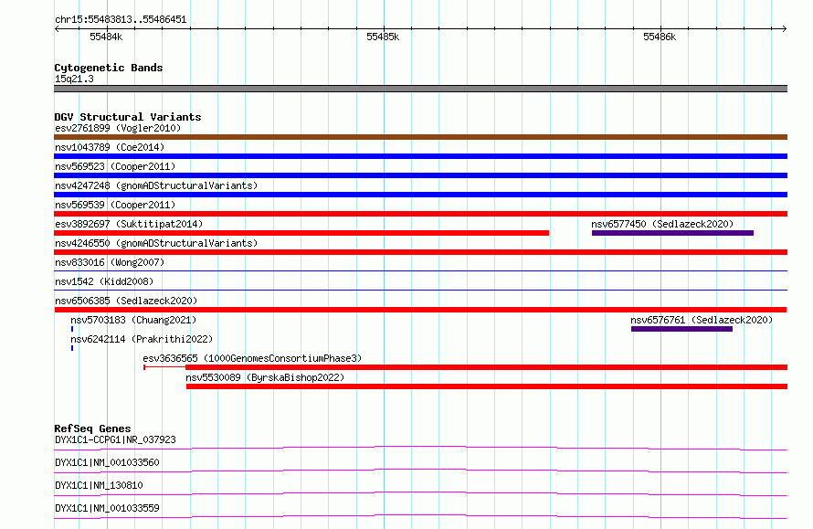The image size is (813, 529).
Task: Open DYX1C1|NM_001033559 gene label
Action: pyautogui.click(x=107, y=508)
